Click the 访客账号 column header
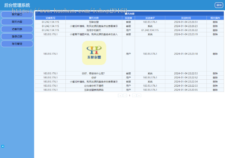Screen dimensions: 225x158 tap(50, 18)
